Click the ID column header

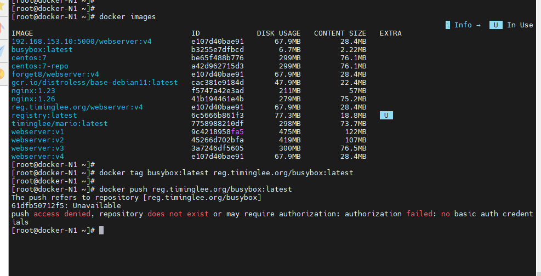(x=196, y=33)
